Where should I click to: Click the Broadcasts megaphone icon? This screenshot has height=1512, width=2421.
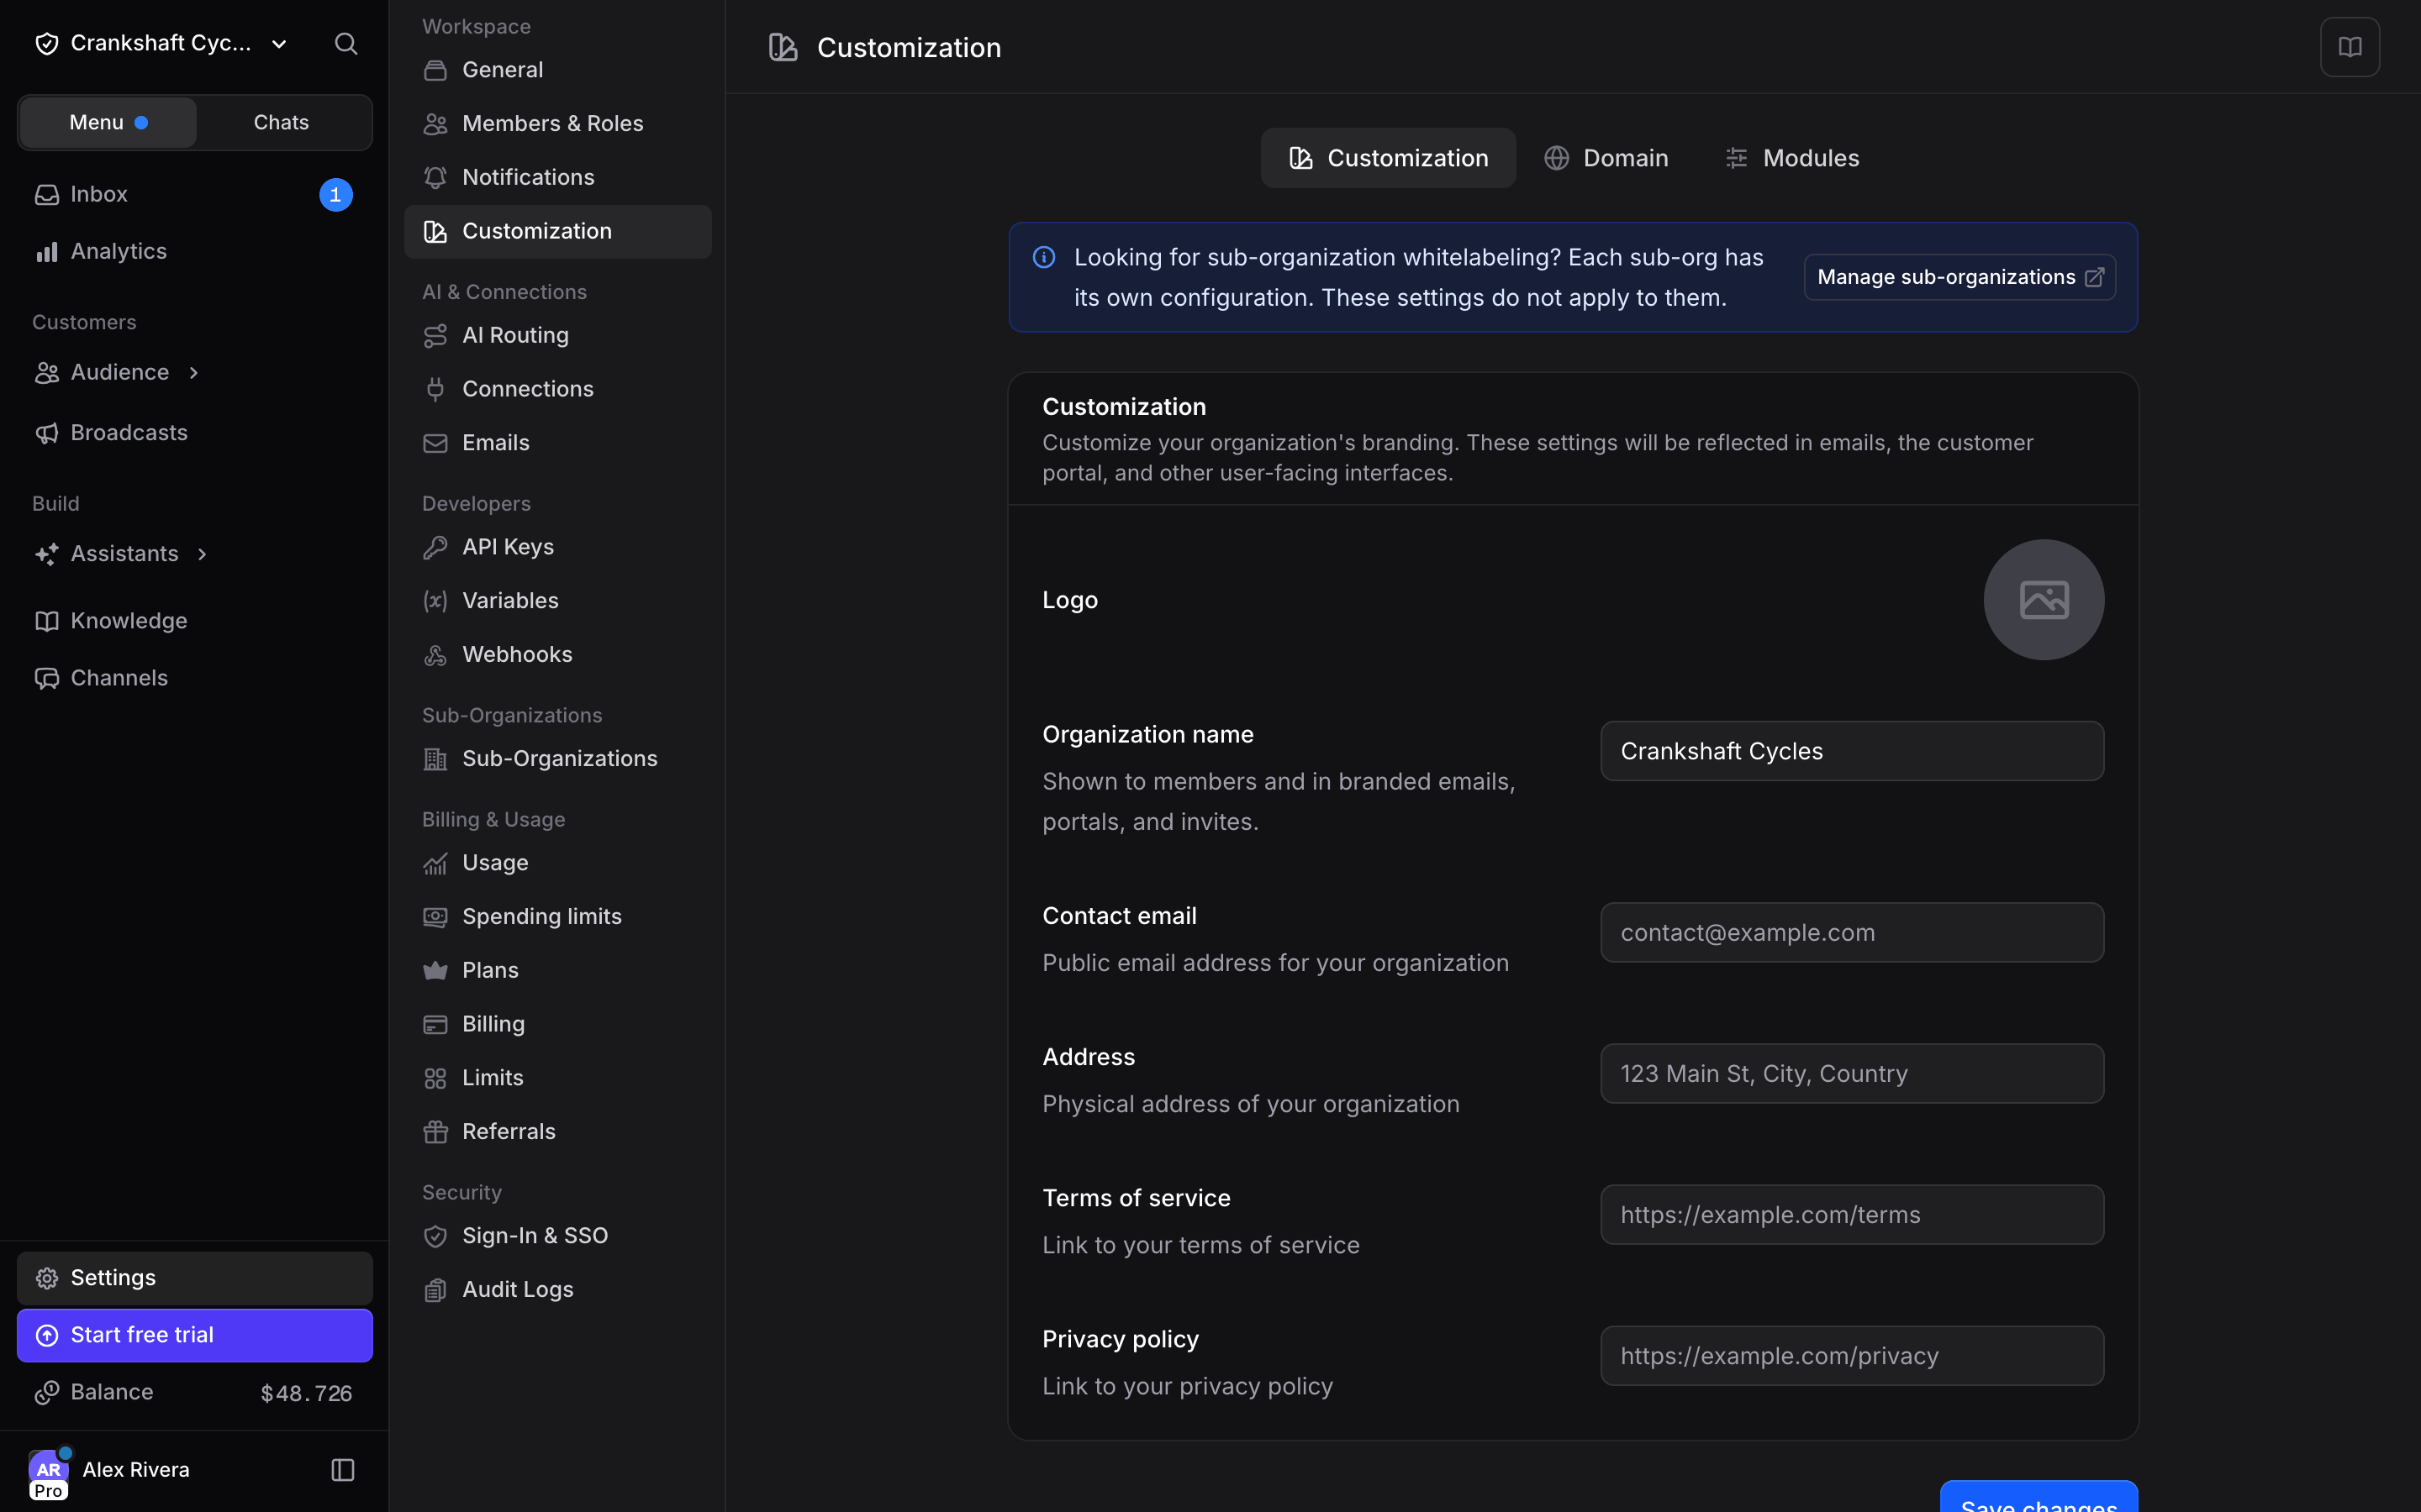[47, 433]
